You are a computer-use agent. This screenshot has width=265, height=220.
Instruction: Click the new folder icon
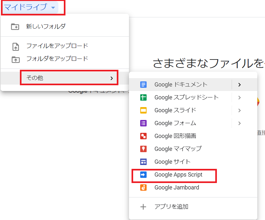15,27
